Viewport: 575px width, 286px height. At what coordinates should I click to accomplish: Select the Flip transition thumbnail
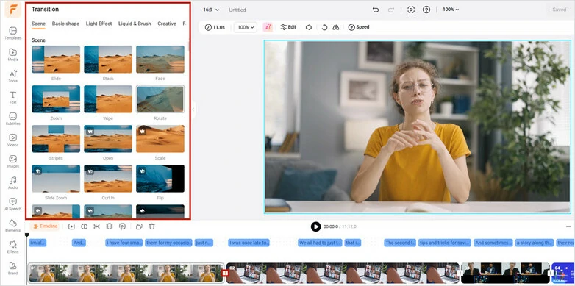(160, 179)
